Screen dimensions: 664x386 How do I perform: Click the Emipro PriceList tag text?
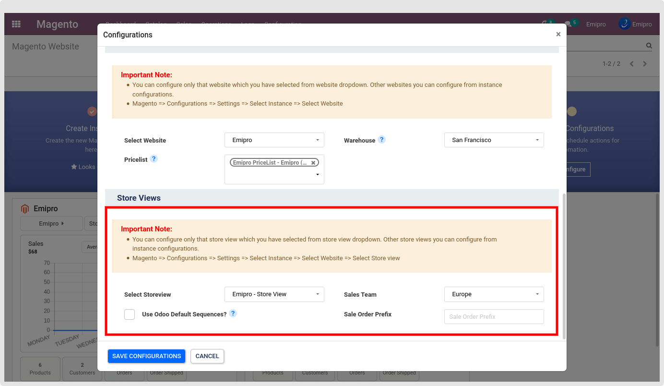tap(270, 163)
